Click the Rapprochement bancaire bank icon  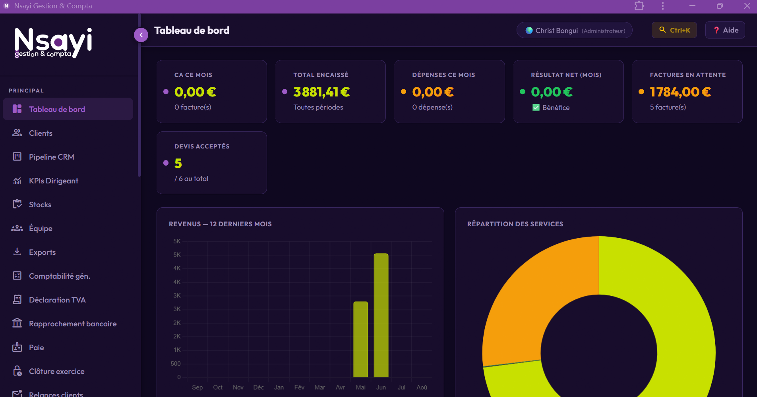[17, 323]
